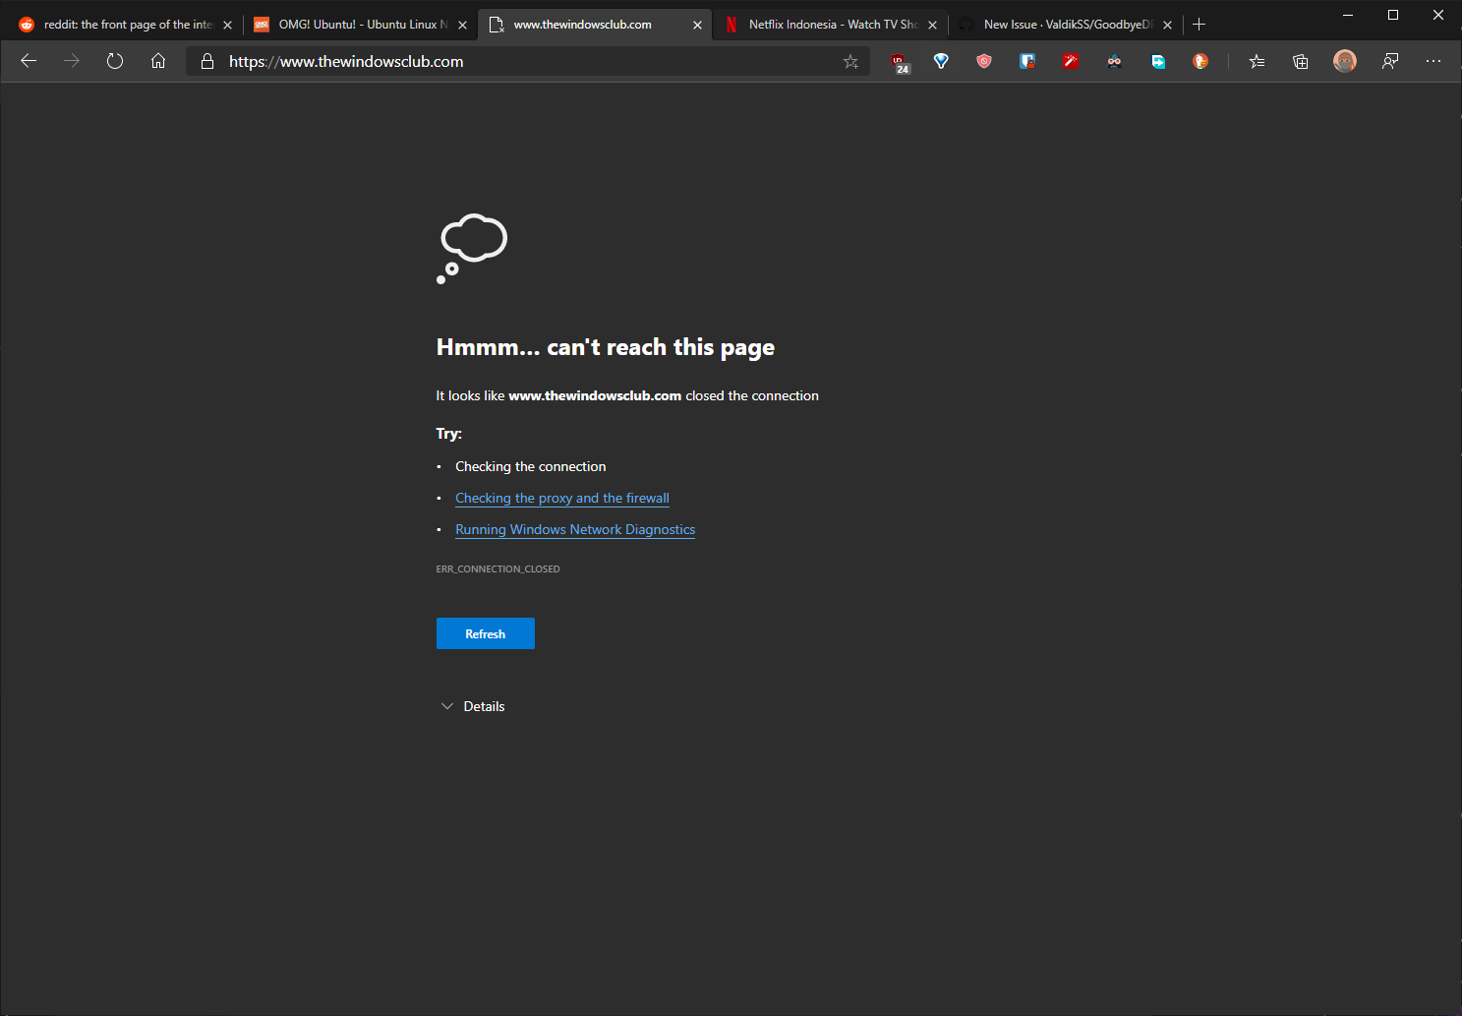1462x1016 pixels.
Task: Click the bold www.thewindowsclub.com text in message
Action: click(x=595, y=395)
